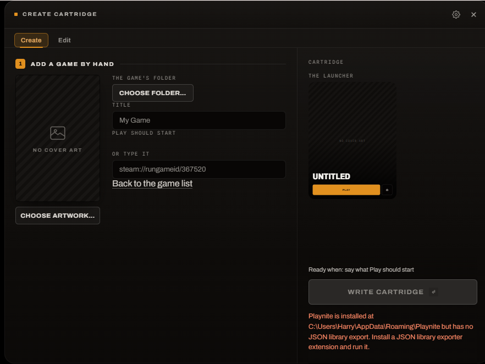Screen dimensions: 485x364
Task: Click the Playnite installation error message
Action: click(x=390, y=332)
